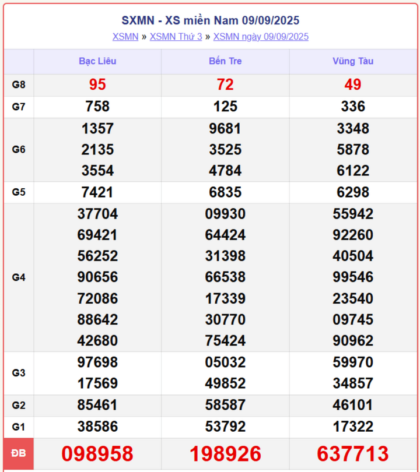Click the red ĐB special prize label
This screenshot has width=420, height=472.
19,453
